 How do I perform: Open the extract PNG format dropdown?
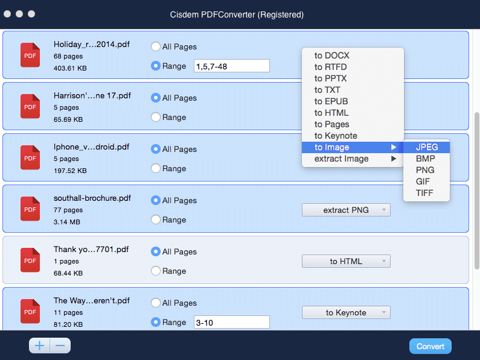point(346,210)
